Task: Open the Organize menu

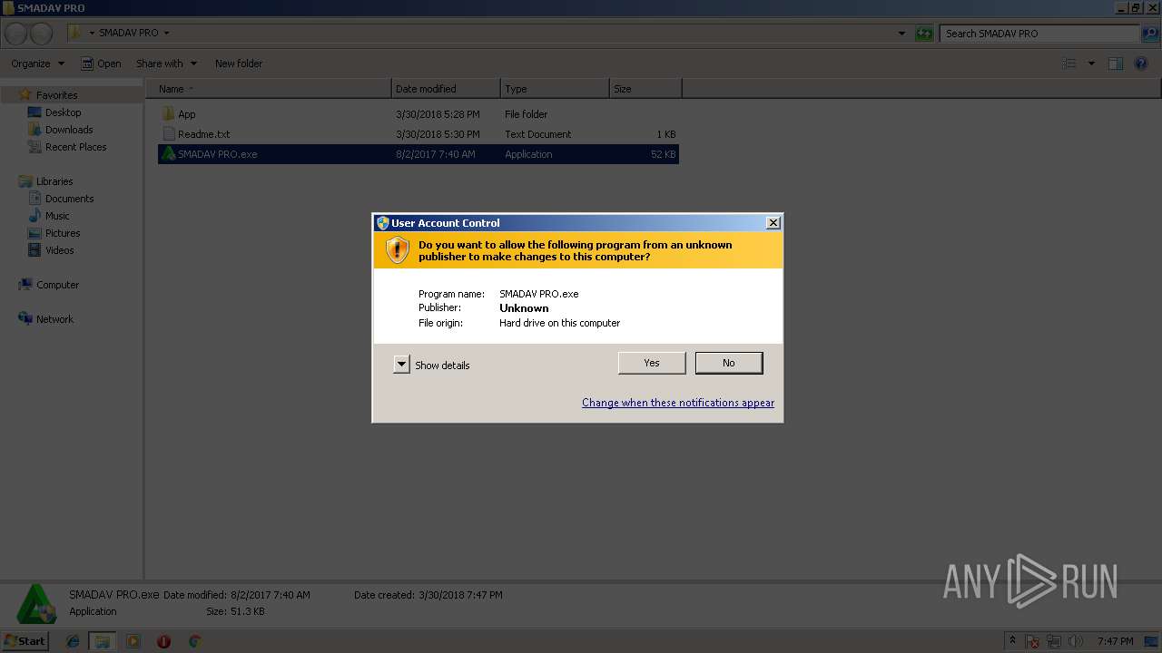Action: coord(37,63)
